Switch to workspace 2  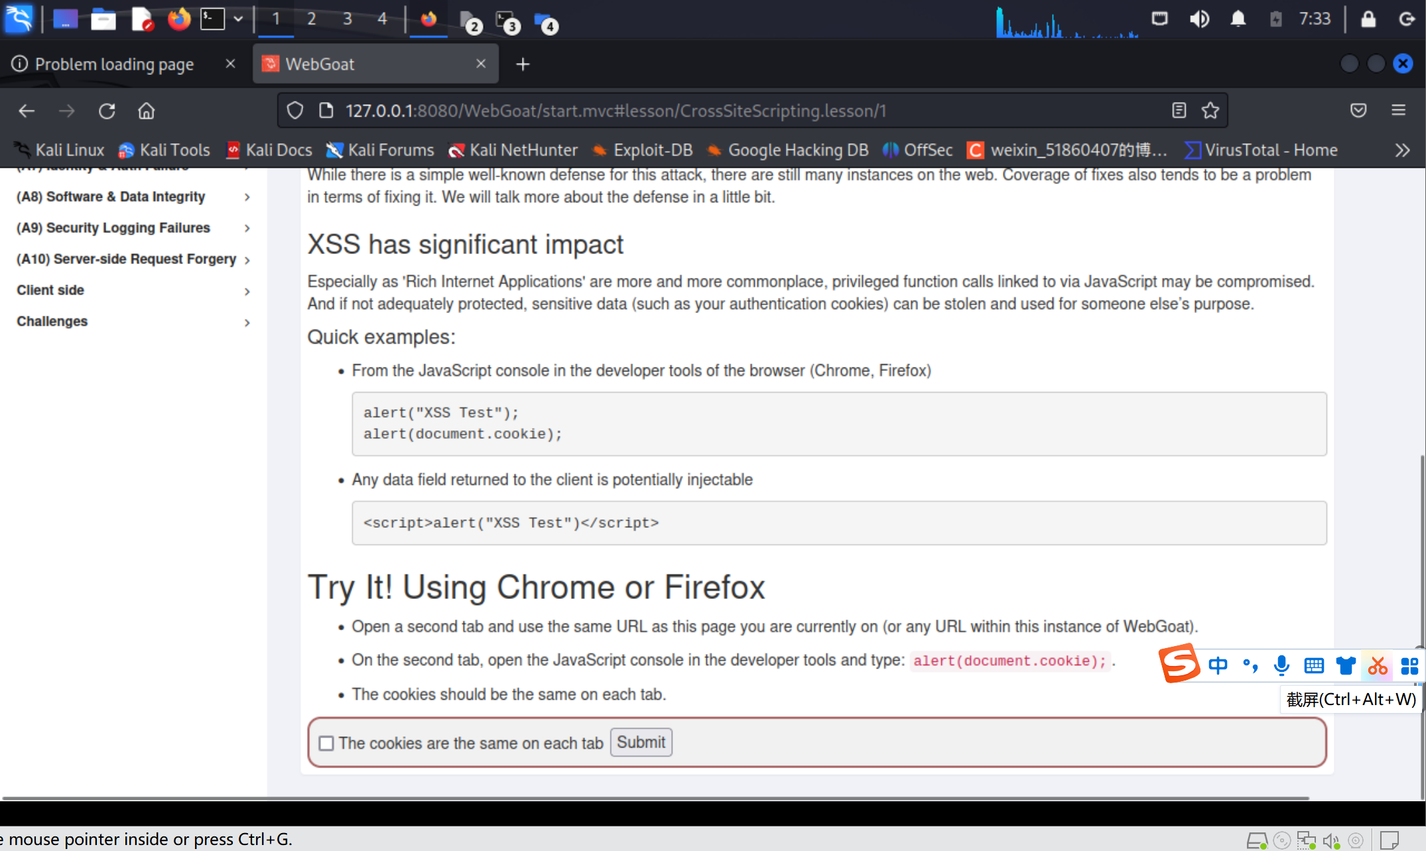[311, 19]
